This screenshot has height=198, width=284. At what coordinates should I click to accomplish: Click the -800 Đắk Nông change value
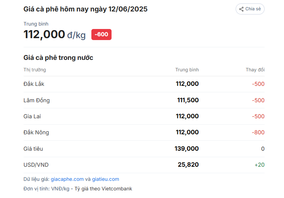(x=258, y=132)
